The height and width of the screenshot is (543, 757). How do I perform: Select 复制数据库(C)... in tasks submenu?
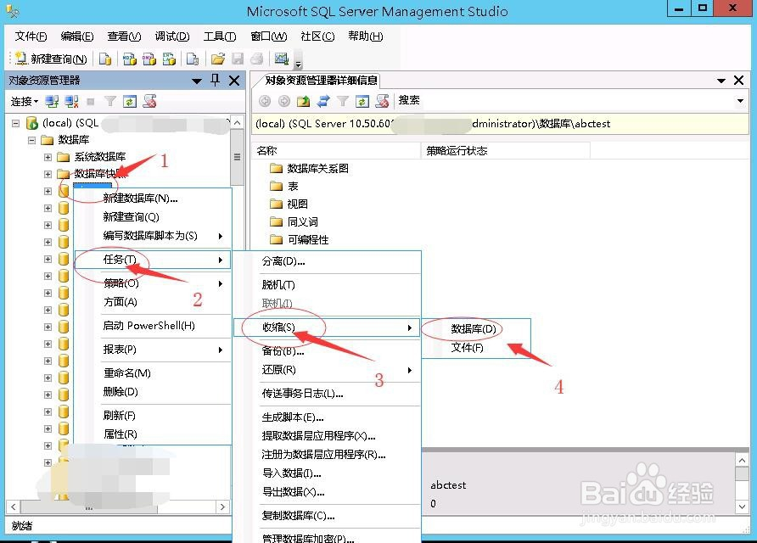[327, 516]
